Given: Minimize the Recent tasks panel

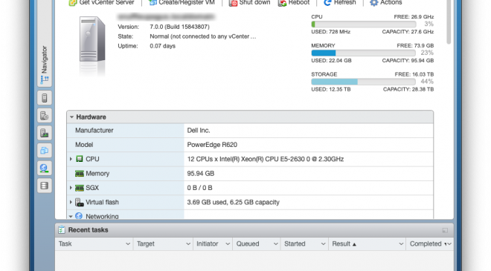Looking at the screenshot, I should tap(445, 230).
